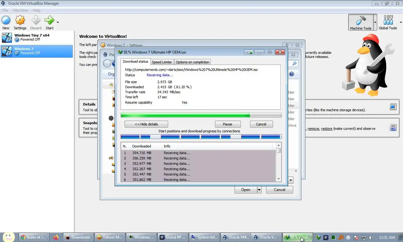Screen dimensions: 403x242
Task: Open Index of Chrome taskbar item
Action: 33,237
